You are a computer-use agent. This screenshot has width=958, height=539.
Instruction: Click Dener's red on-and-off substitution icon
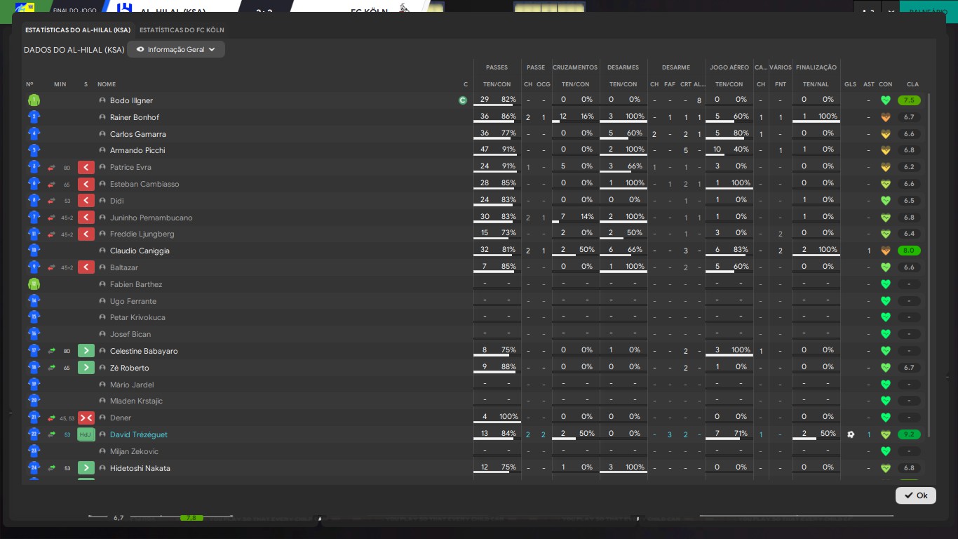pyautogui.click(x=86, y=418)
